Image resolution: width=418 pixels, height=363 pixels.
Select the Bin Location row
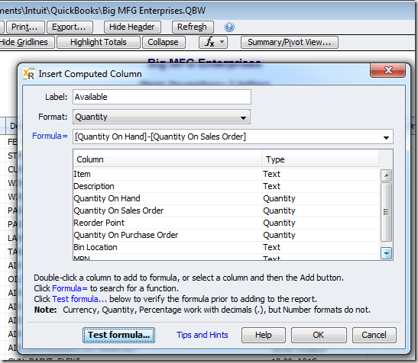coord(226,248)
